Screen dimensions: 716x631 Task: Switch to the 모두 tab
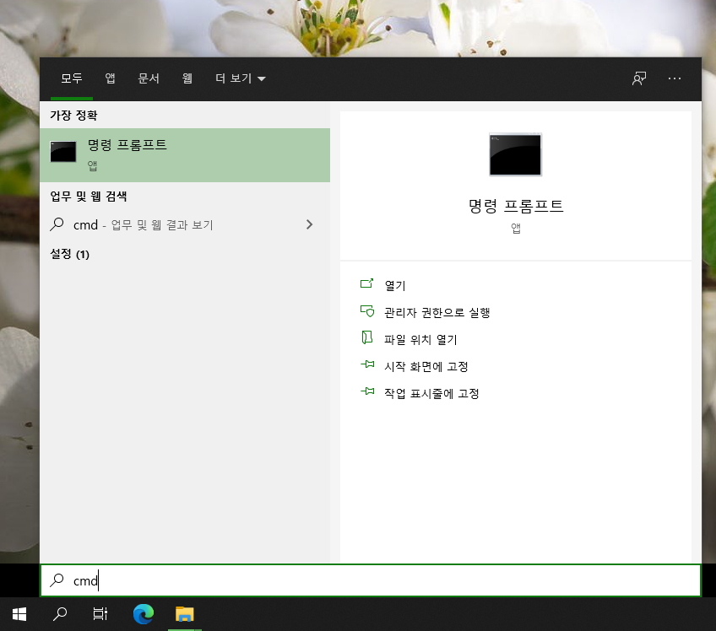pos(72,78)
